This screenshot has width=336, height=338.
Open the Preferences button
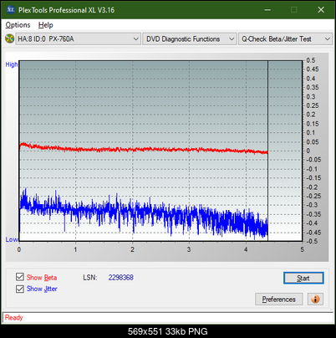[x=278, y=300]
